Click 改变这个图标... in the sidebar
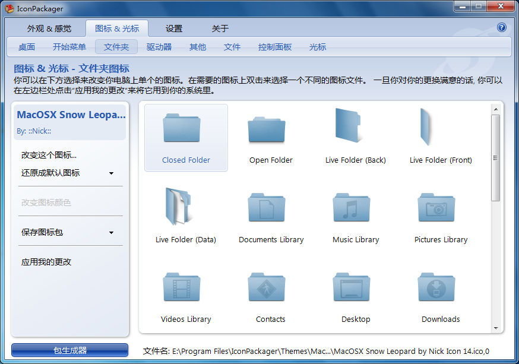The image size is (519, 364). click(49, 155)
